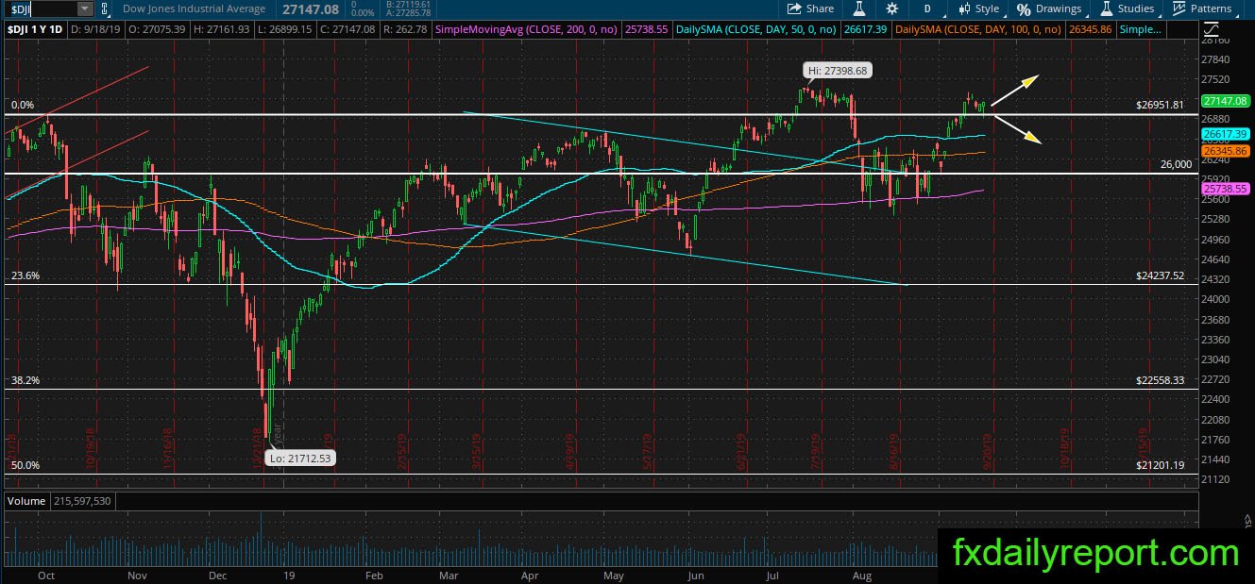Click the $21201.19 Fibonacci level label
Image resolution: width=1255 pixels, height=584 pixels.
point(1160,465)
